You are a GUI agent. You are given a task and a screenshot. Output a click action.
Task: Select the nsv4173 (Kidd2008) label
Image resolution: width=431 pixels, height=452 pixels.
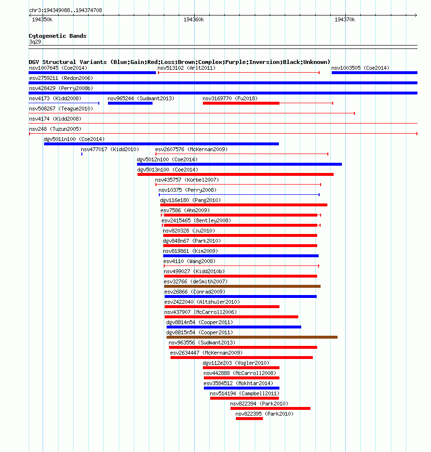pos(55,98)
